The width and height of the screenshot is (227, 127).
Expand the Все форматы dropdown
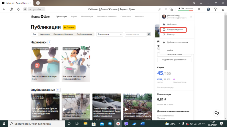[x=110, y=34]
